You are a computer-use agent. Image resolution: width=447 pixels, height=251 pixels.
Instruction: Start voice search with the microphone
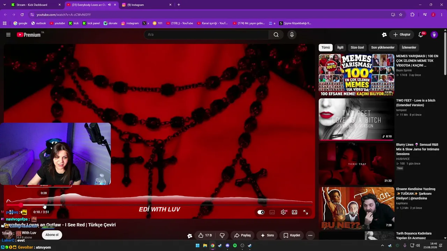292,35
